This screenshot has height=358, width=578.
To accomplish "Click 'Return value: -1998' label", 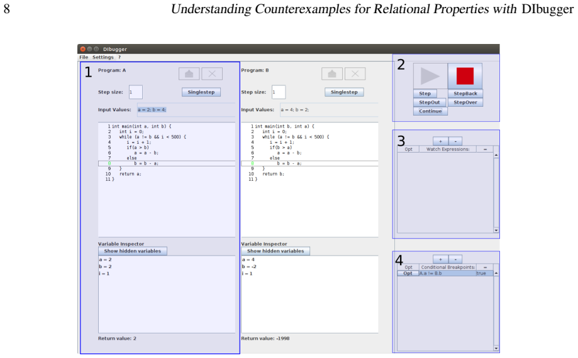I will tap(265, 338).
